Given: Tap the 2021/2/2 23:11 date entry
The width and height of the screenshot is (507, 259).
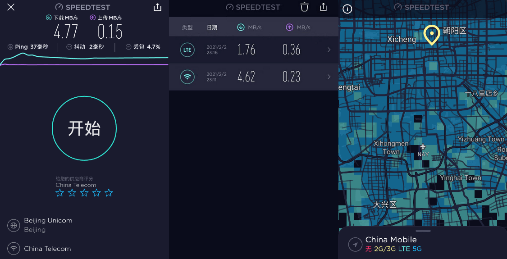Looking at the screenshot, I should (217, 77).
